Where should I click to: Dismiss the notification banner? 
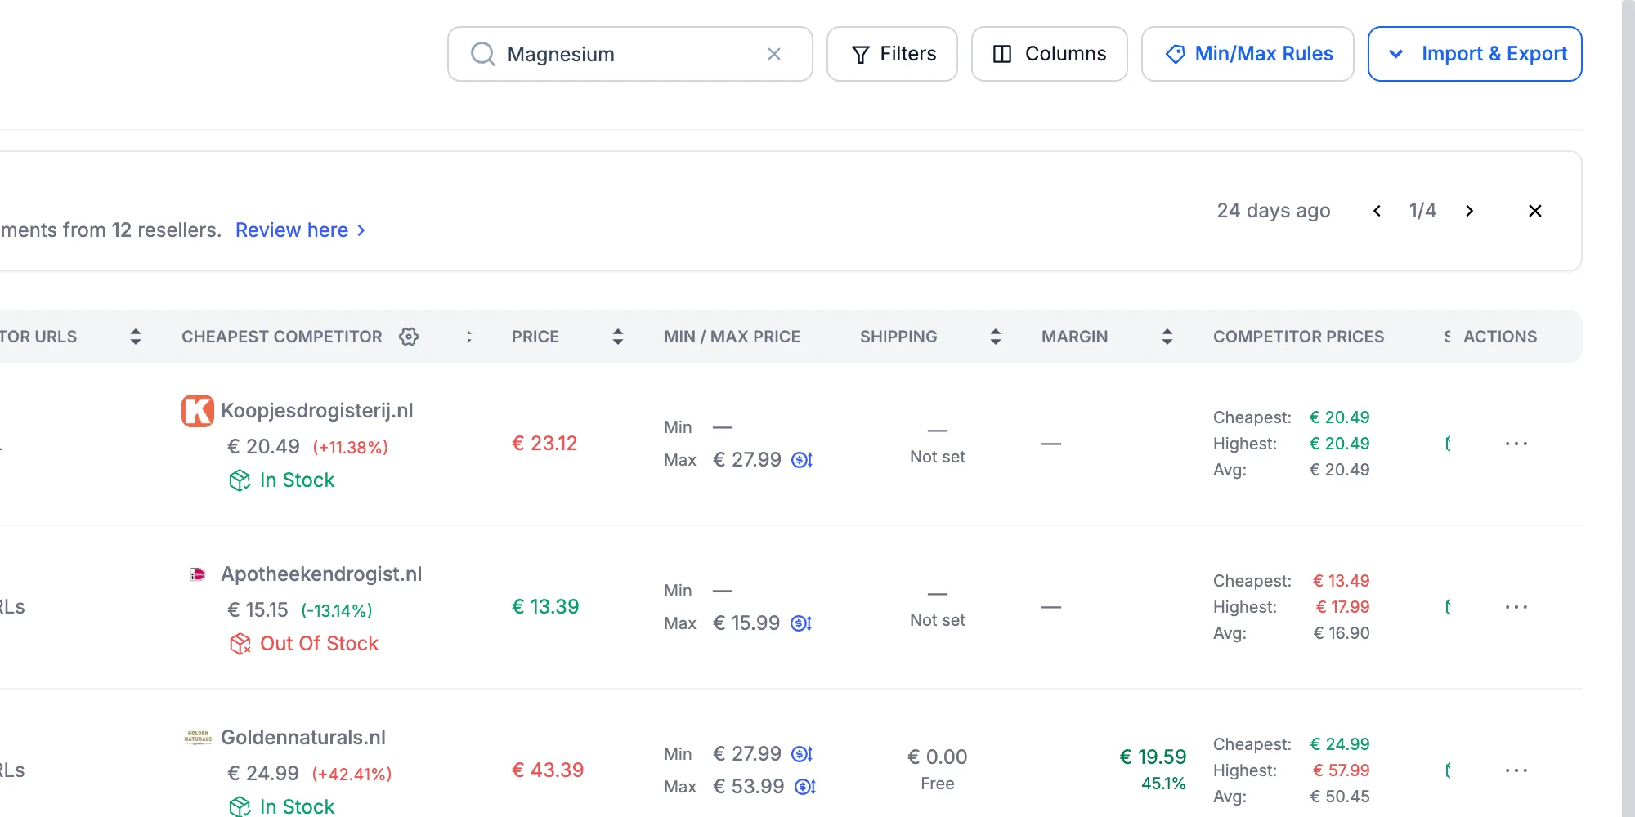click(1535, 211)
